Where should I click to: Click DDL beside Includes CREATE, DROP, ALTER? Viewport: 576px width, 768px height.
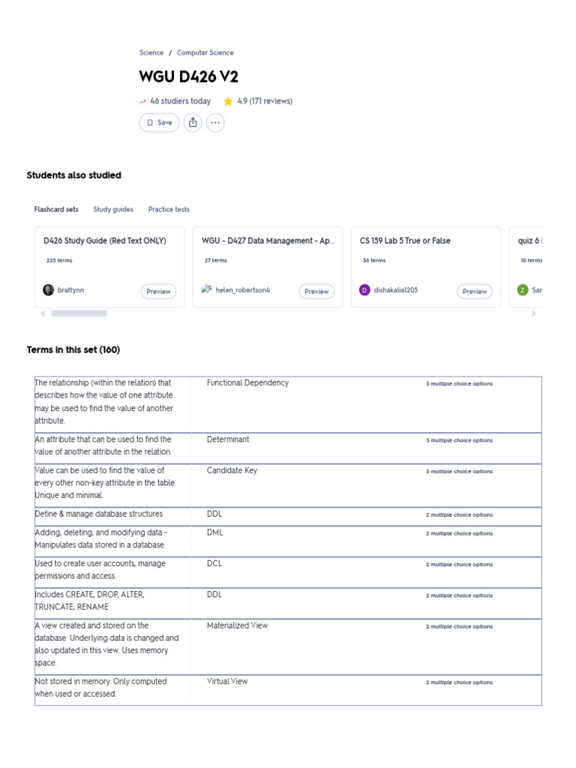[x=214, y=594]
